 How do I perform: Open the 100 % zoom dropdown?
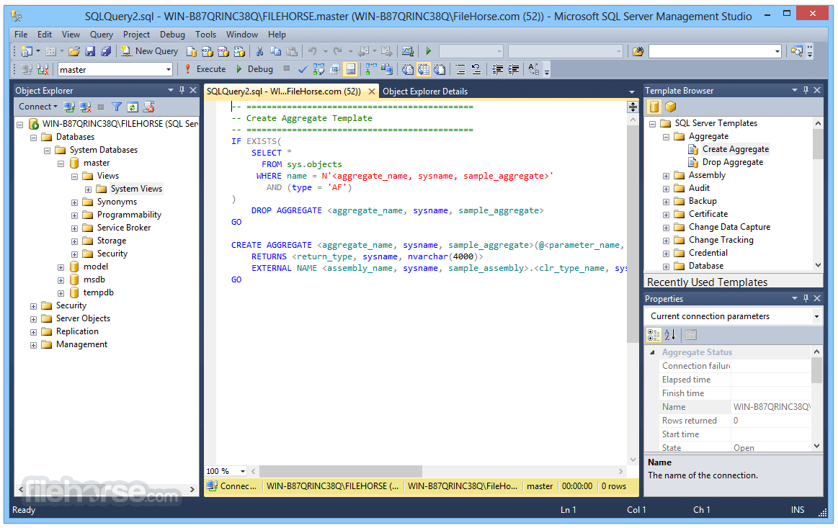click(243, 471)
